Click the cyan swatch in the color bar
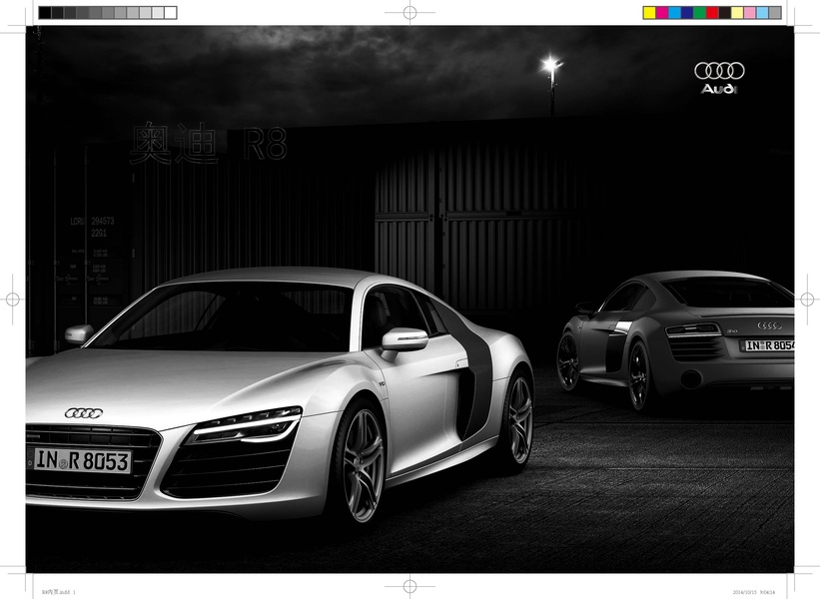The height and width of the screenshot is (599, 820). [674, 13]
